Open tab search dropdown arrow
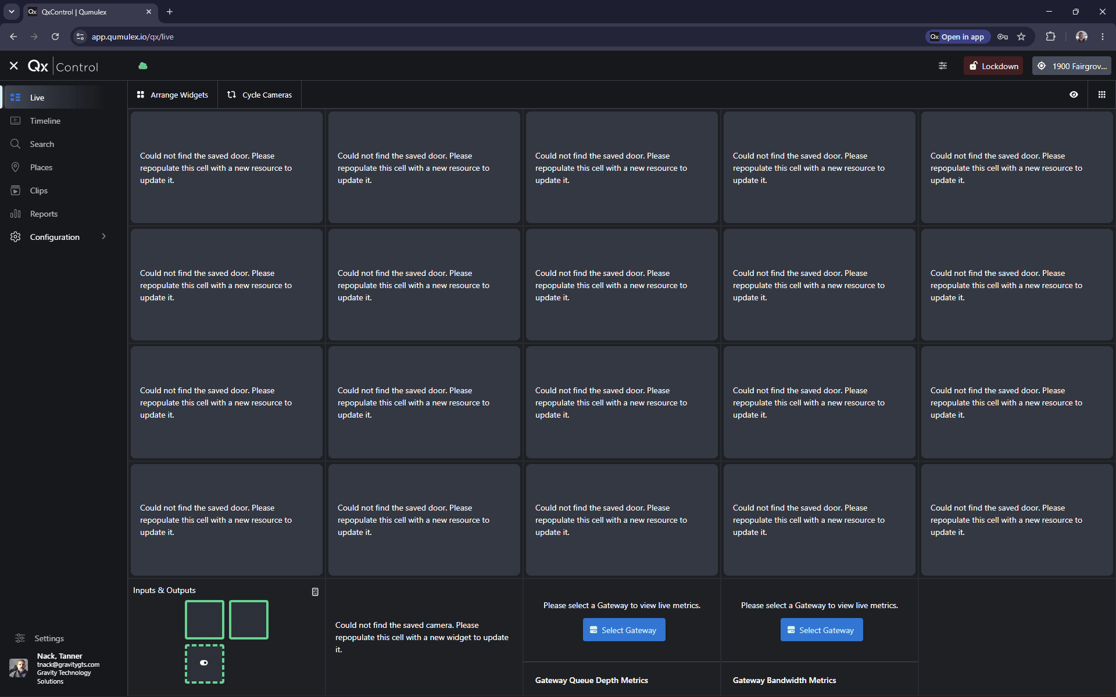The image size is (1116, 697). (x=11, y=12)
